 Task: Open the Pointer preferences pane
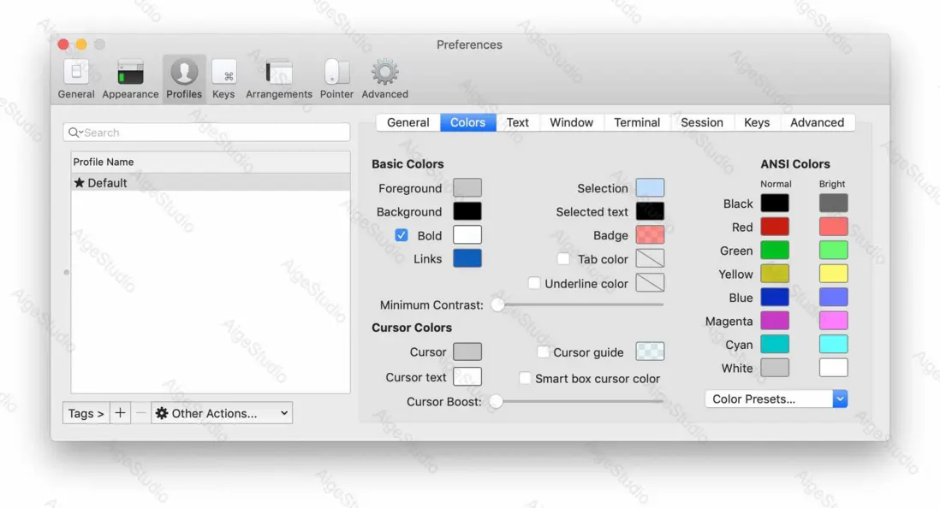(x=336, y=77)
